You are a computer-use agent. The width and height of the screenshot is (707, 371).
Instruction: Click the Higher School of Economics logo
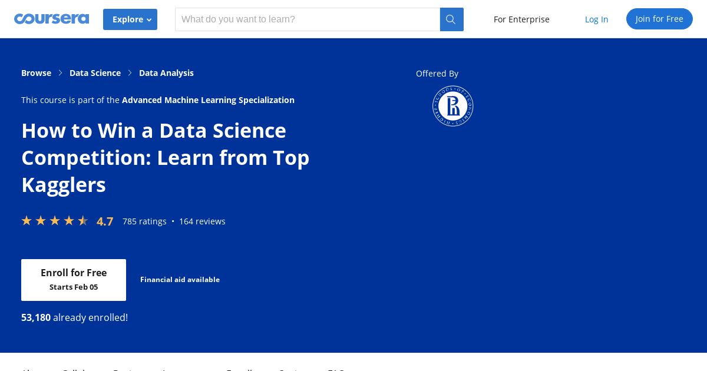[453, 106]
